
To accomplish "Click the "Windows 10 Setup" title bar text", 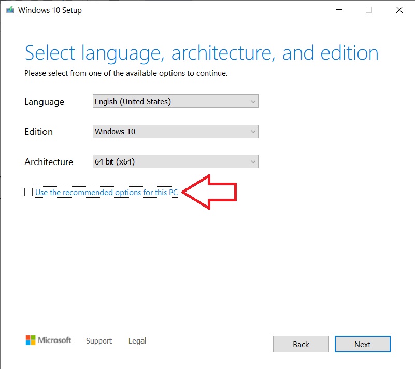I will 50,10.
